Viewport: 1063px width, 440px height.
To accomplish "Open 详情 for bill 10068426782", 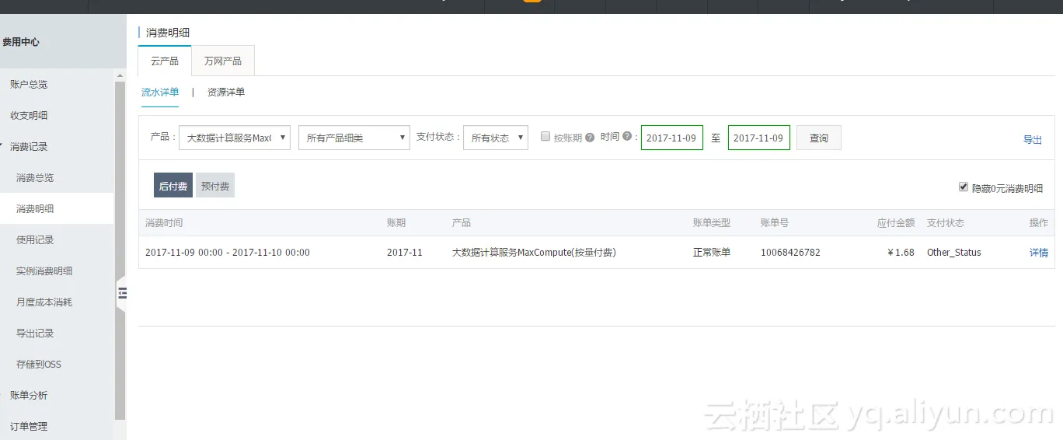I will pos(1039,253).
